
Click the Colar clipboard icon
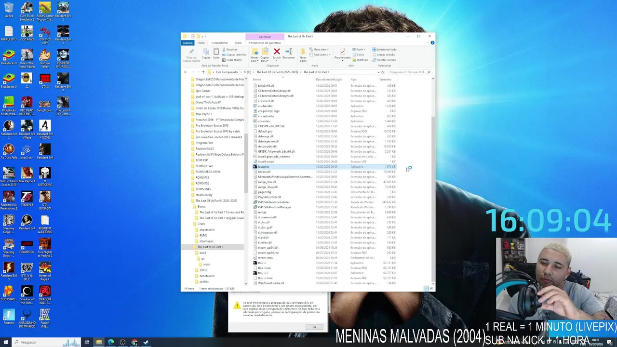pos(216,53)
